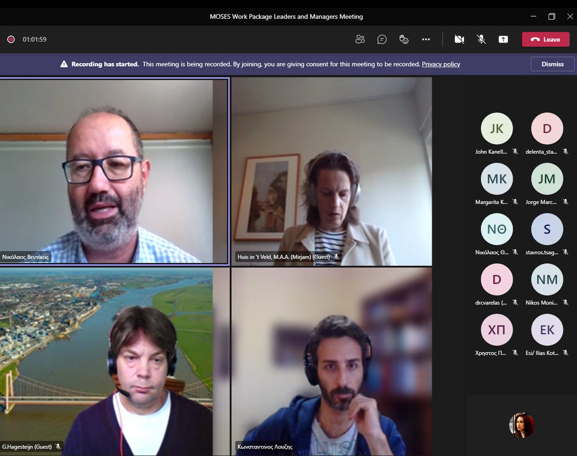The width and height of the screenshot is (577, 456).
Task: Restore down the Teams meeting window
Action: click(x=552, y=16)
